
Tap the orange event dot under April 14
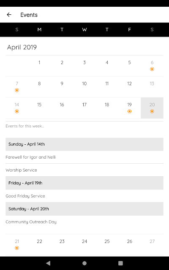tap(17, 111)
